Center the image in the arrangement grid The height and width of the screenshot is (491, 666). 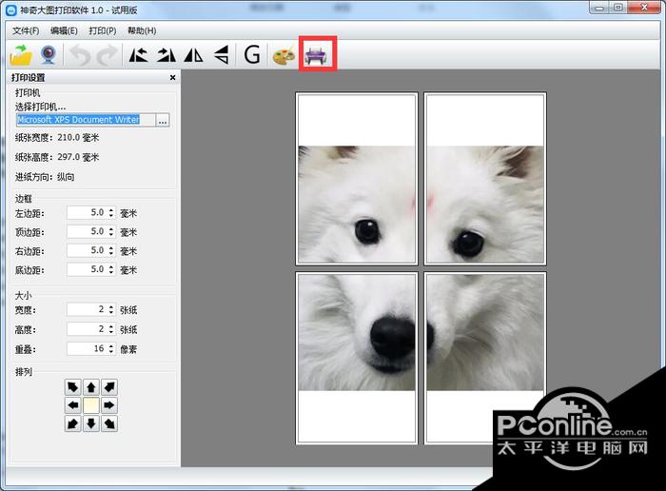[91, 405]
